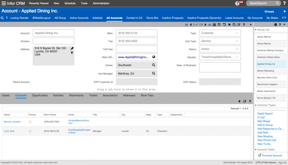The width and height of the screenshot is (288, 165).
Task: Open help in the record toolbar
Action: pyautogui.click(x=244, y=25)
